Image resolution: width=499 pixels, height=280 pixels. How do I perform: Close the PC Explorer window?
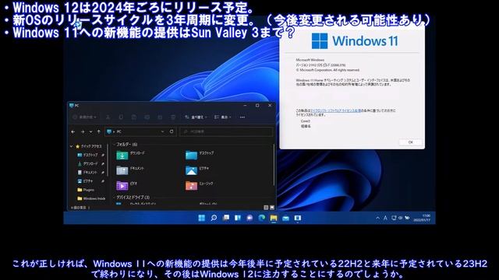click(x=270, y=106)
